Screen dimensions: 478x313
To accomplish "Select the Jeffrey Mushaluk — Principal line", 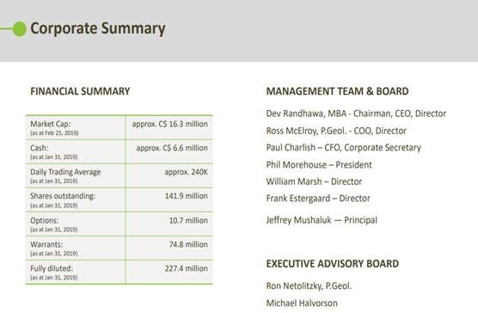I will point(322,220).
